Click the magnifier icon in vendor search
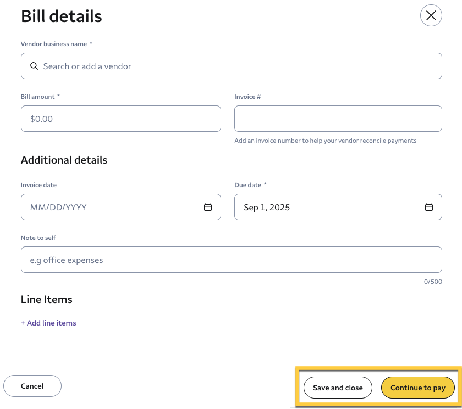The image size is (462, 409). click(x=34, y=66)
